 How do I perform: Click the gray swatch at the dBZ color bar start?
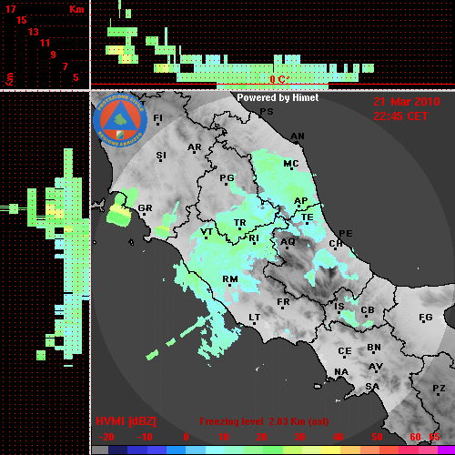coord(100,450)
